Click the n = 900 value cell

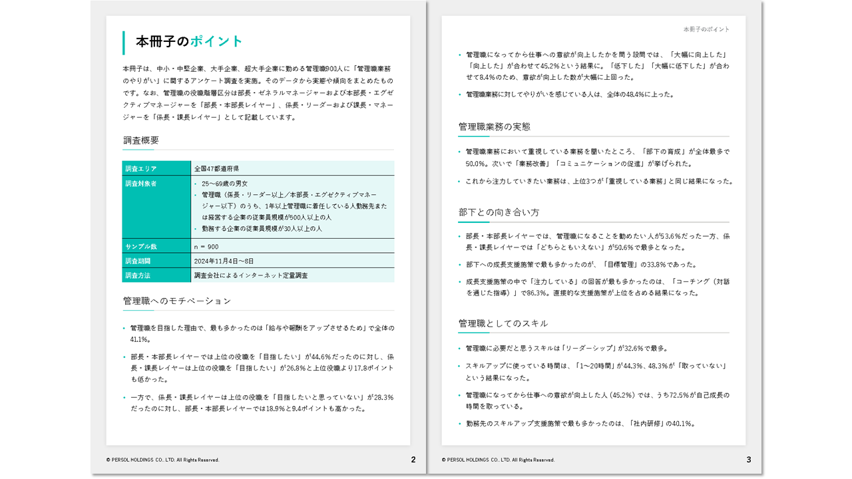coord(206,247)
